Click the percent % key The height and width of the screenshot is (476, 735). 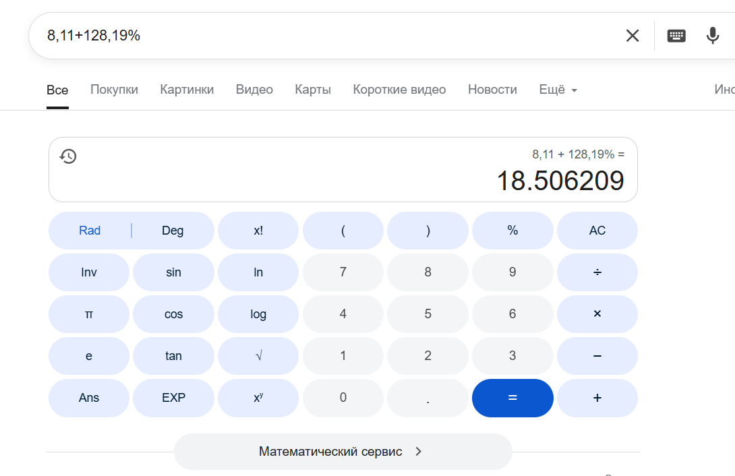click(512, 231)
